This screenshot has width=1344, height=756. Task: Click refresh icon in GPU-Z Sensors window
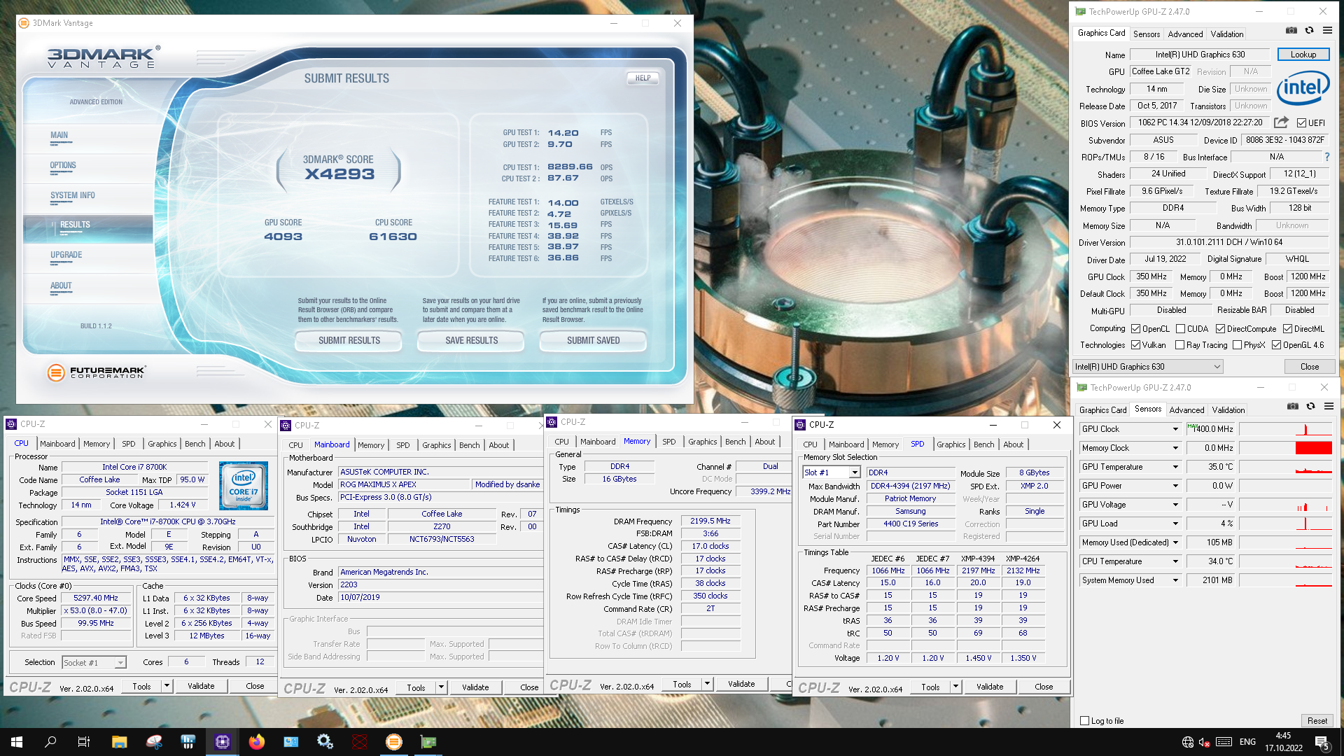(1310, 407)
